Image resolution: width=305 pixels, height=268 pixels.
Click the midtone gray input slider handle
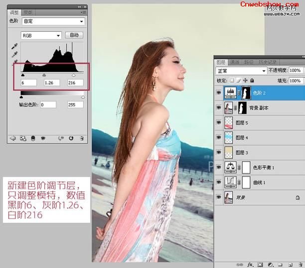(44, 75)
